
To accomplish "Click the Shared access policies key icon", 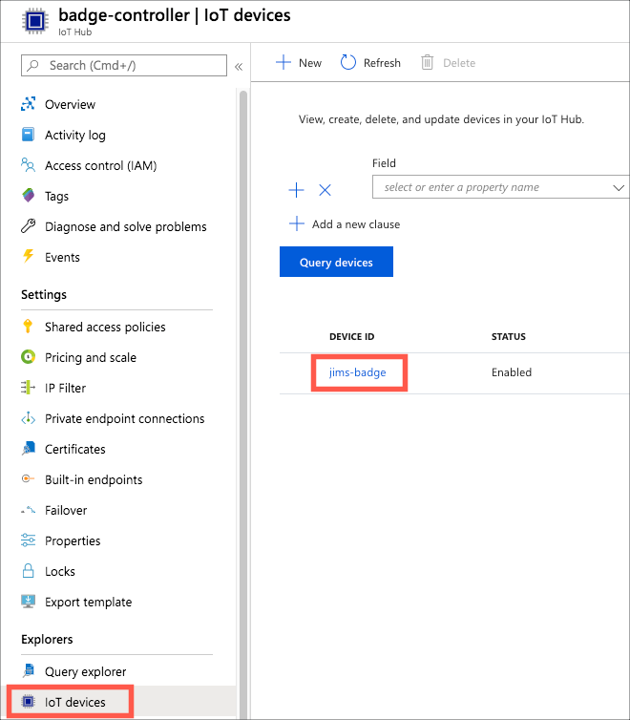I will (x=28, y=326).
